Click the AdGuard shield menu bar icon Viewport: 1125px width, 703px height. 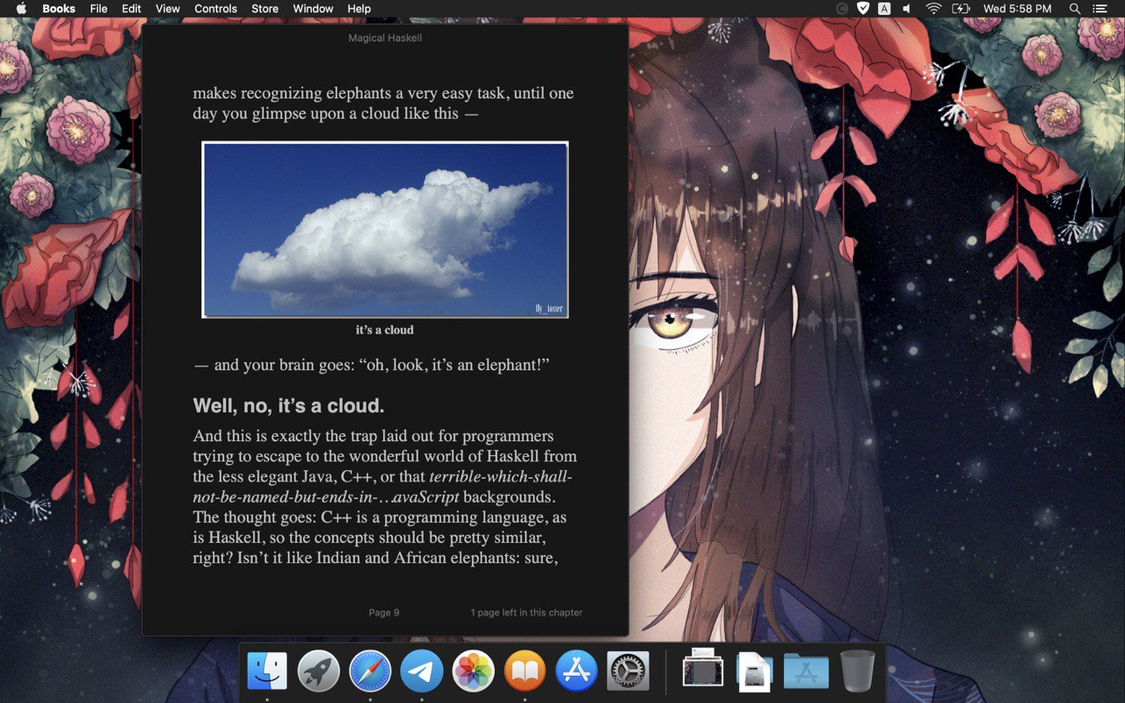point(863,9)
